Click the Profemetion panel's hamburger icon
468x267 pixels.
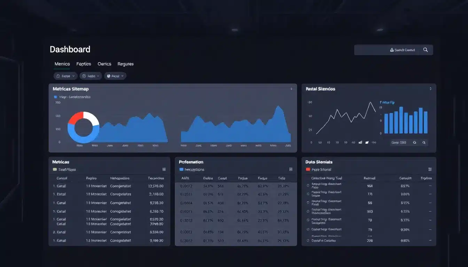point(291,169)
